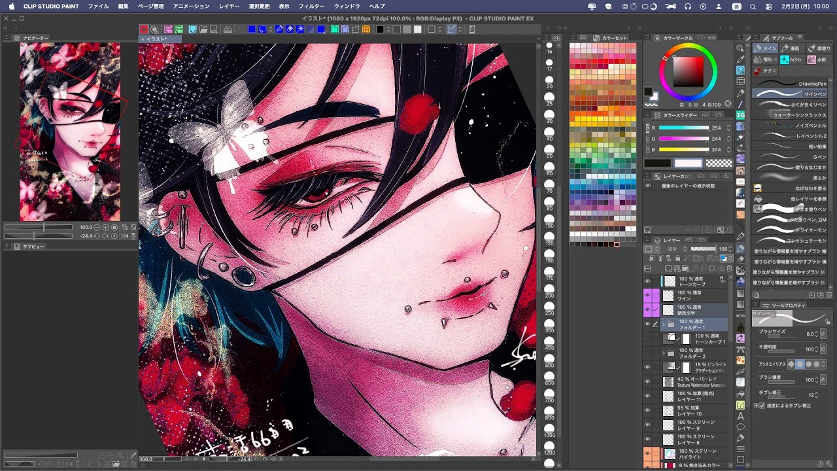Select the Text (A) tool
The width and height of the screenshot is (837, 471).
740,416
